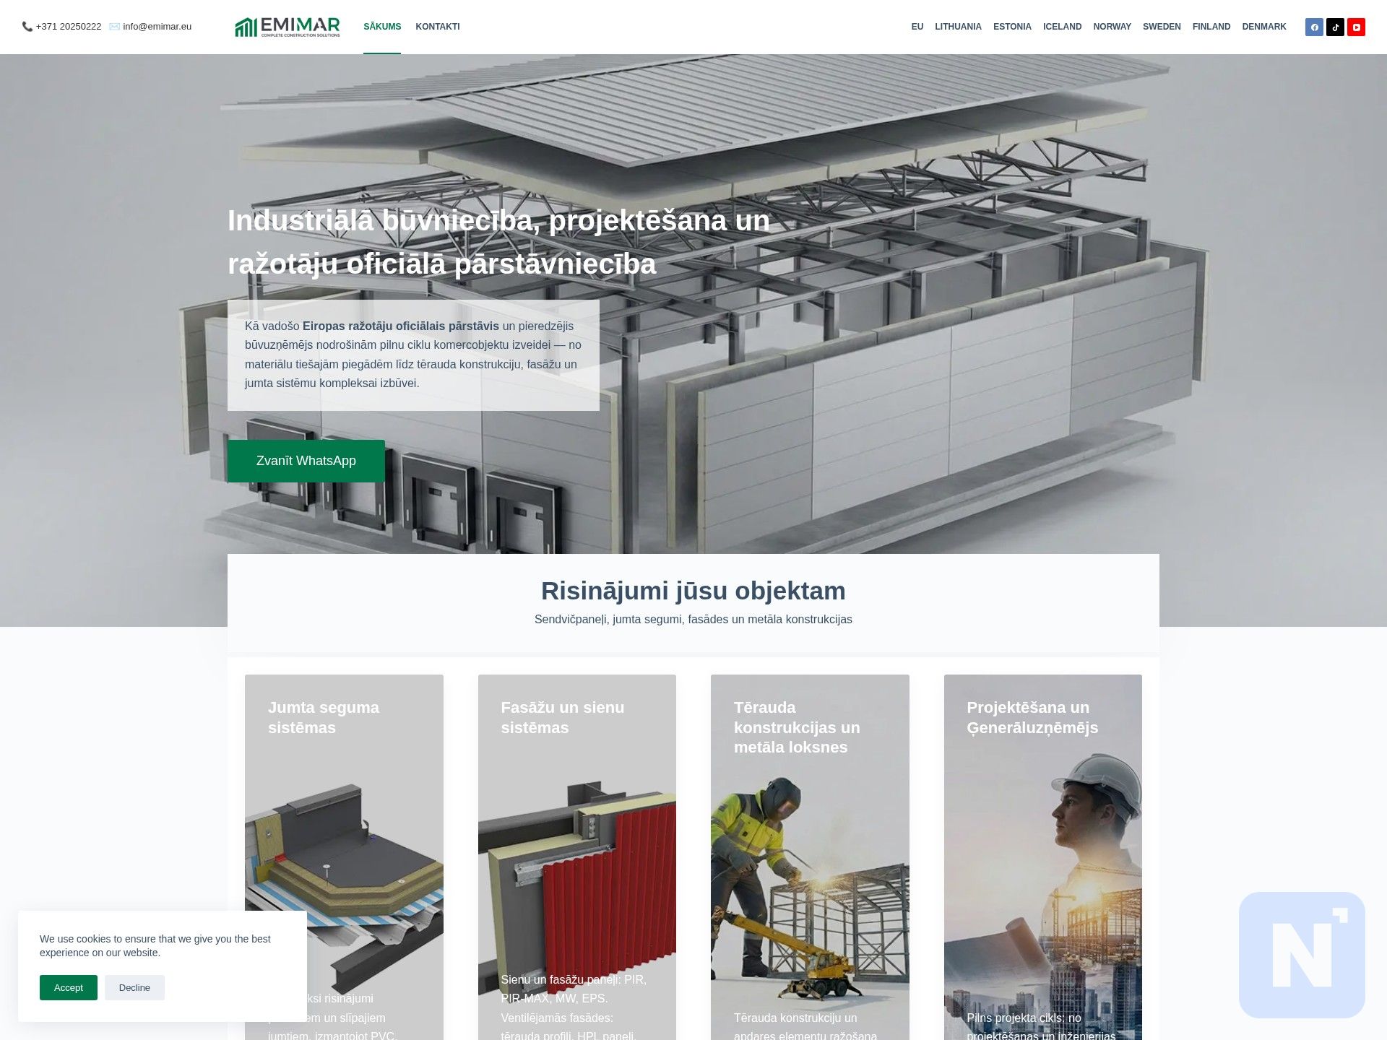Click the EMIMAR logo
The height and width of the screenshot is (1040, 1387).
click(x=288, y=27)
